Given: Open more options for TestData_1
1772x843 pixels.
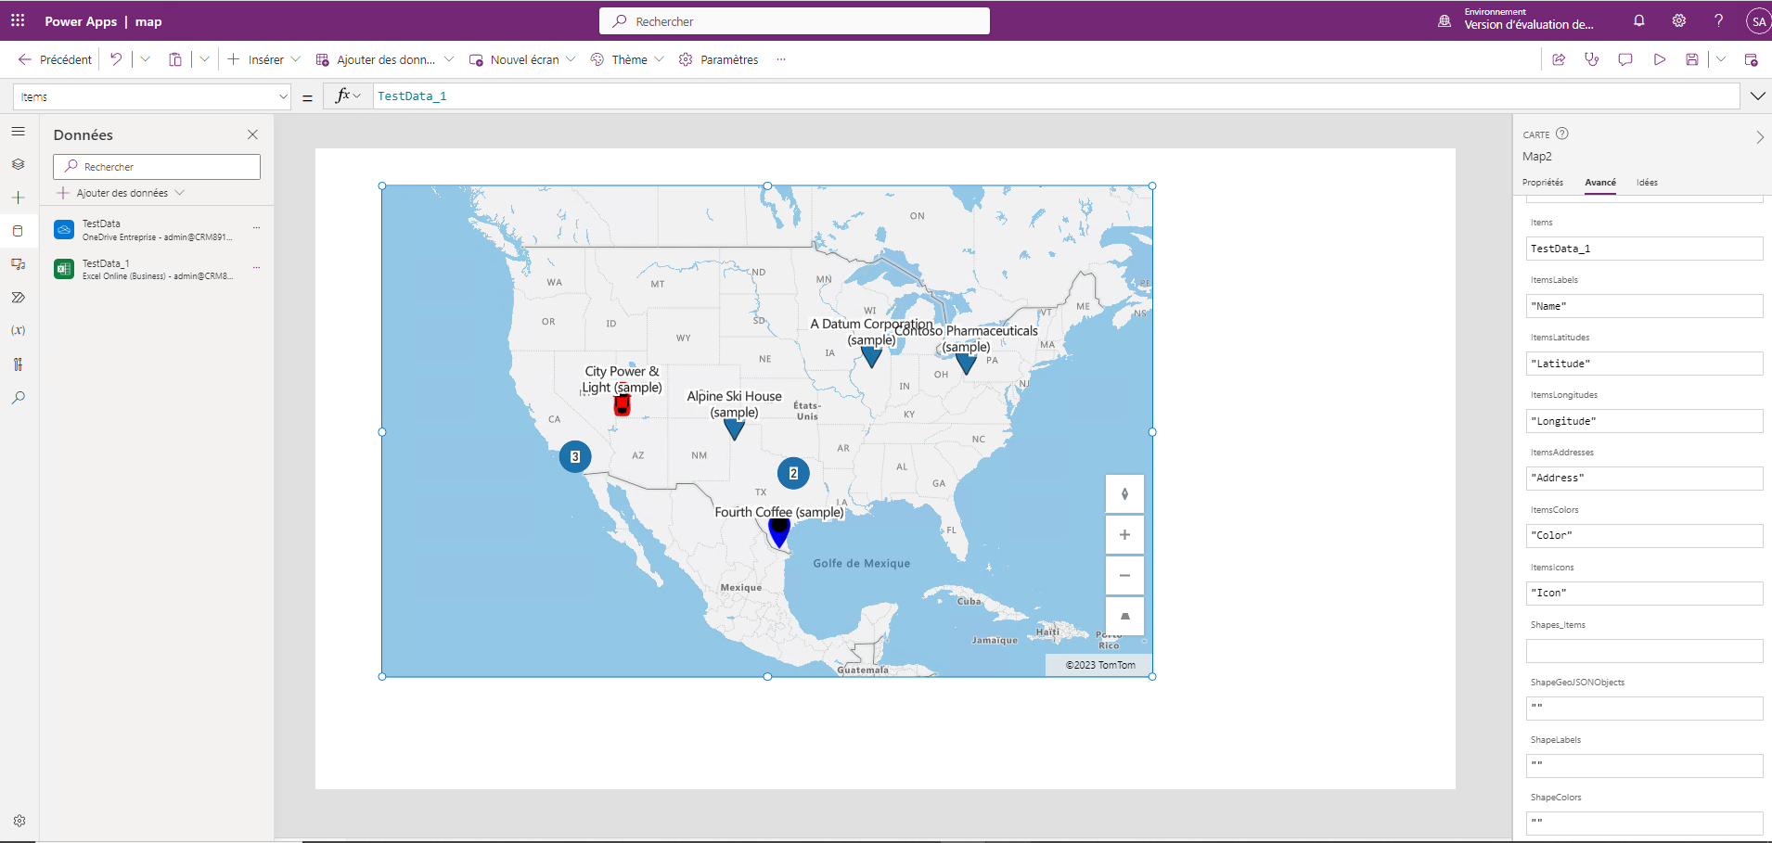Looking at the screenshot, I should pos(257,268).
